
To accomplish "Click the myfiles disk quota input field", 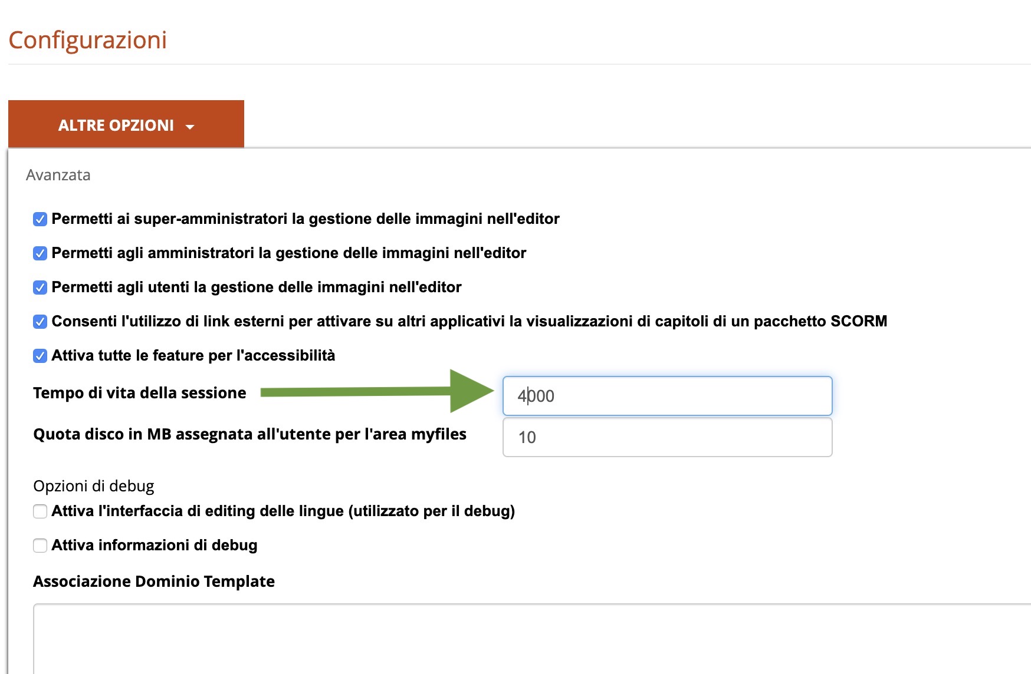I will pos(666,437).
